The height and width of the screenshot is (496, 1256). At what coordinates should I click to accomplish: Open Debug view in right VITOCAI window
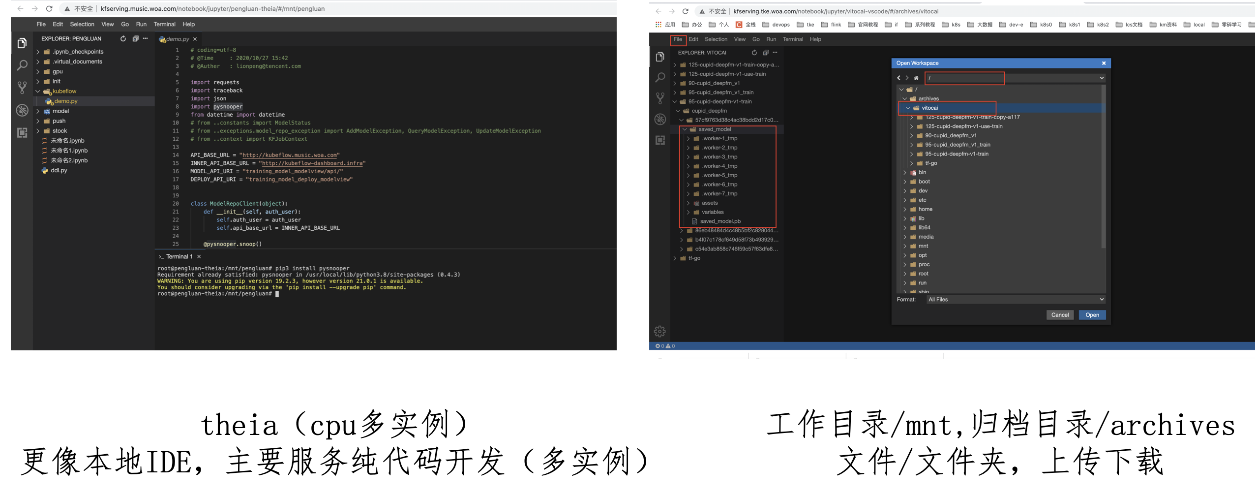(660, 119)
